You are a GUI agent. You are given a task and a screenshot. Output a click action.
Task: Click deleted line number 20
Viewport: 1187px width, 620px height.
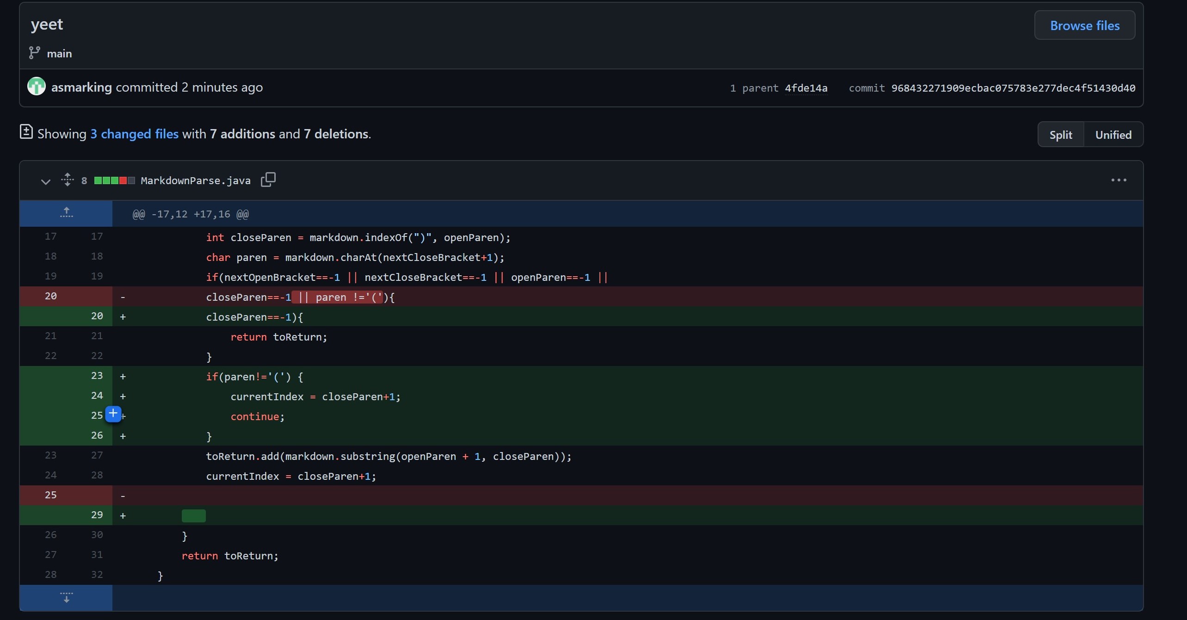pyautogui.click(x=50, y=296)
